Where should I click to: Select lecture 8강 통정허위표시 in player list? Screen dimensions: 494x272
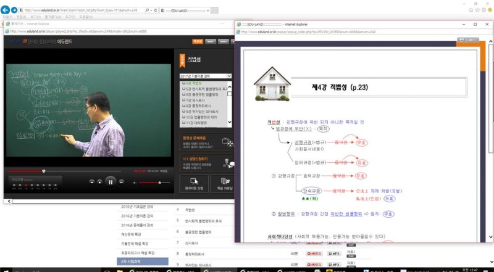tap(196, 106)
